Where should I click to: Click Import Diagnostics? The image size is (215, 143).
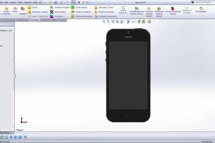point(38,16)
